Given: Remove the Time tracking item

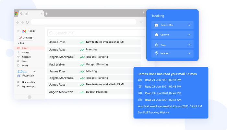Looking at the screenshot, I should point(189,44).
